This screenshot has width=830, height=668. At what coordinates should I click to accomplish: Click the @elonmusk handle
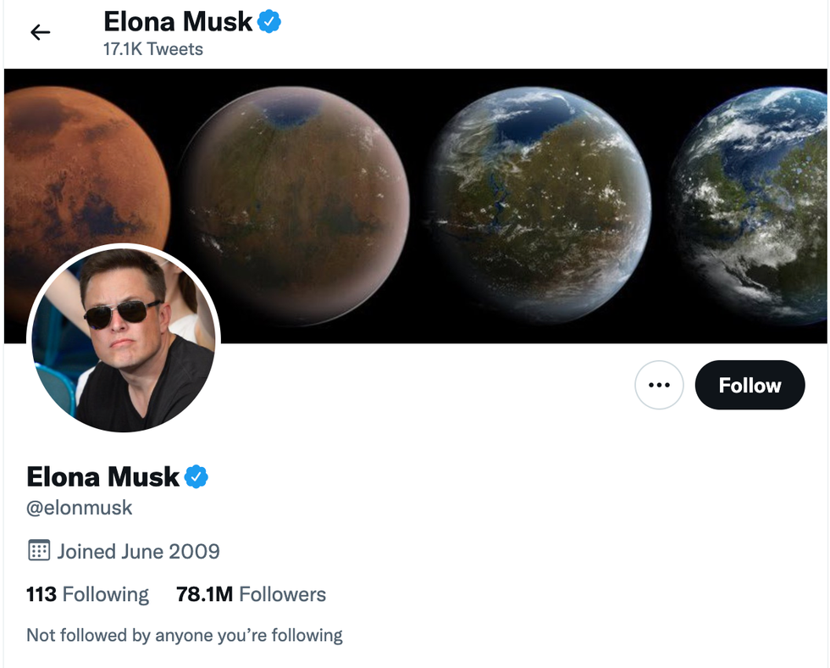(x=80, y=508)
